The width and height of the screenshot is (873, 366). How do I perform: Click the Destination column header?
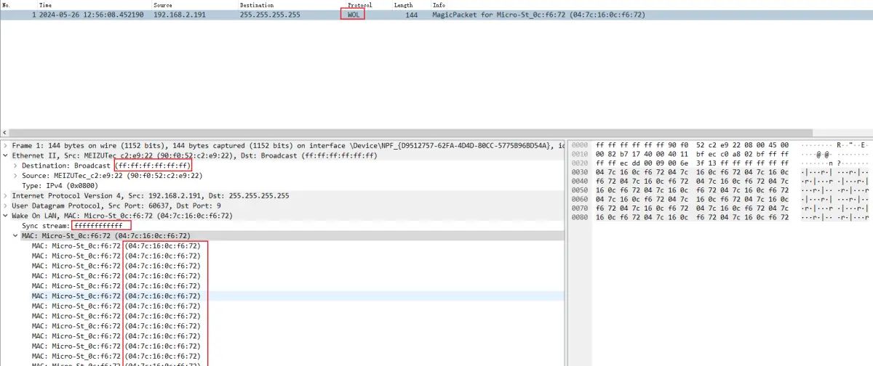coord(257,5)
